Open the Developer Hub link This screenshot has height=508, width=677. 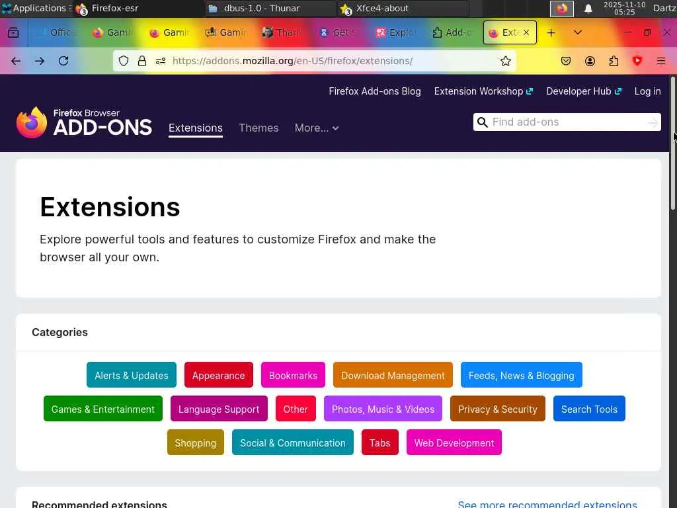point(584,91)
